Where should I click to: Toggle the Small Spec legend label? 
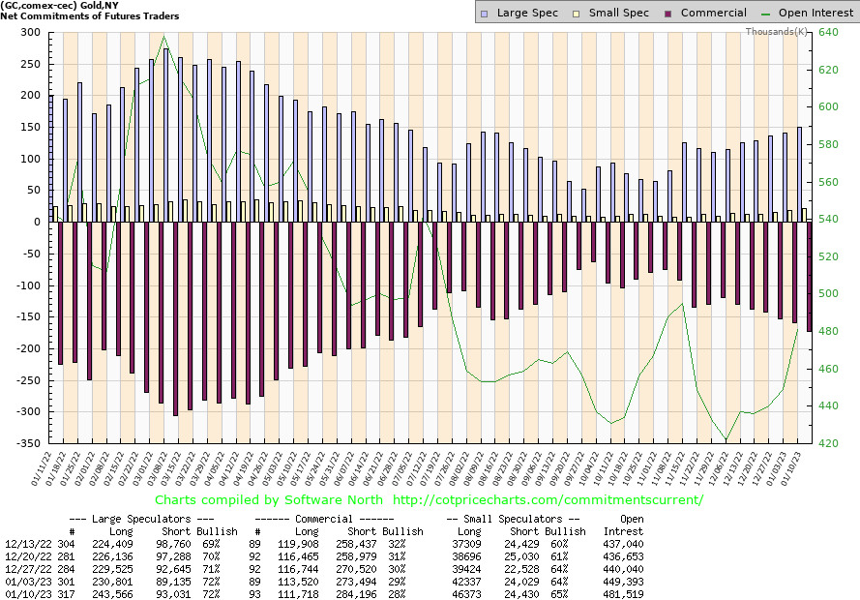(621, 14)
